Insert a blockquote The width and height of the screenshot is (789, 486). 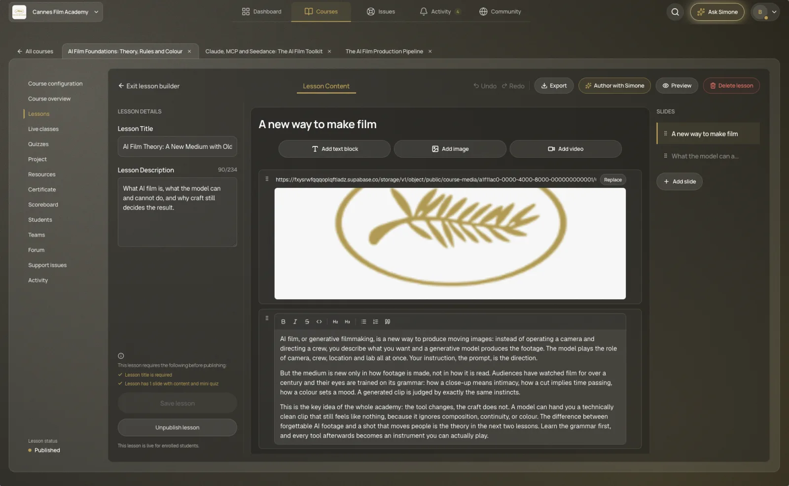(x=388, y=322)
